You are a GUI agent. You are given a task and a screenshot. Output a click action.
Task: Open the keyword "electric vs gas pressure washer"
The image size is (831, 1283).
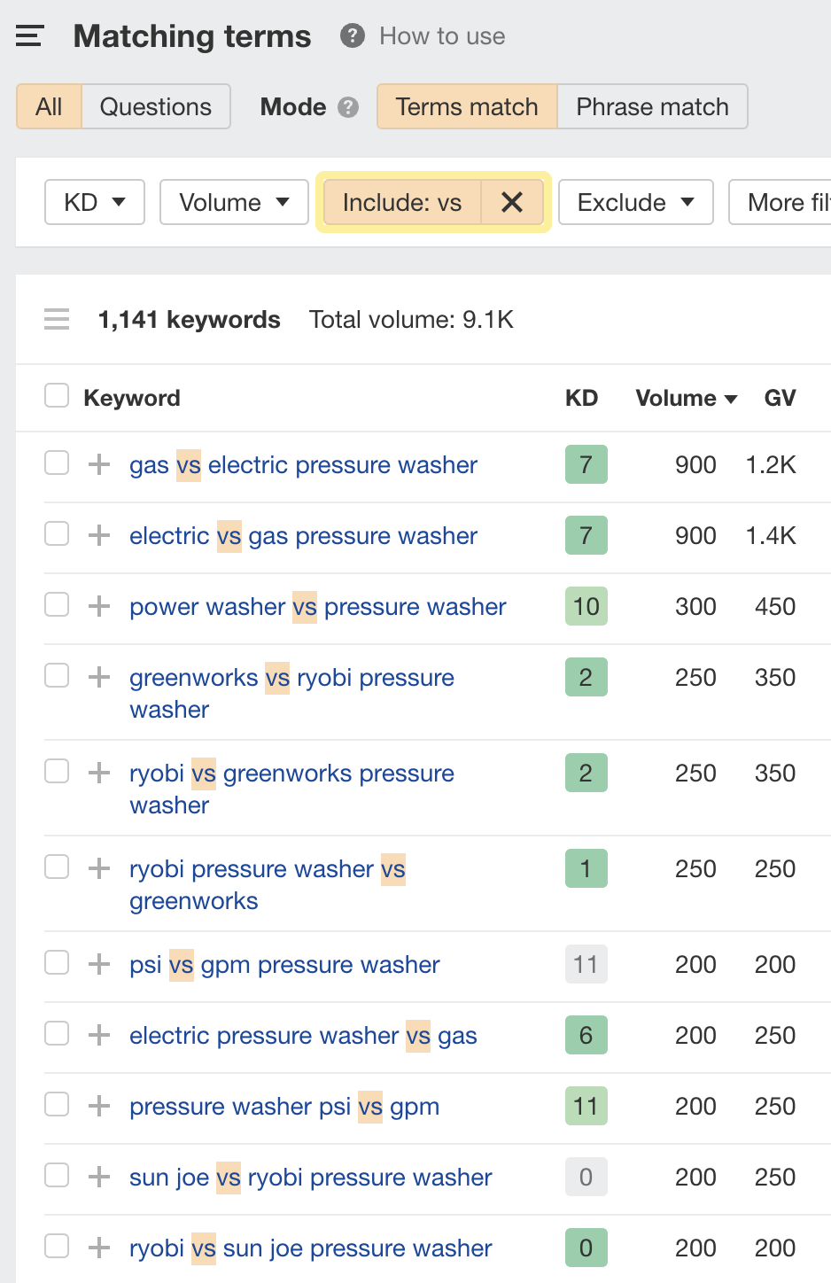pyautogui.click(x=303, y=535)
